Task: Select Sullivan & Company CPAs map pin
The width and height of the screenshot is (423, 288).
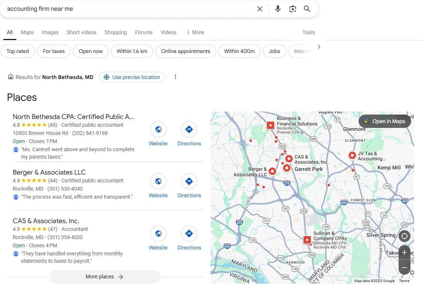Action: coord(307,240)
